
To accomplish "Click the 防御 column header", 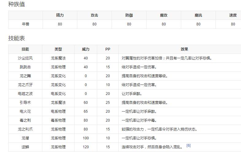I will [129, 15].
